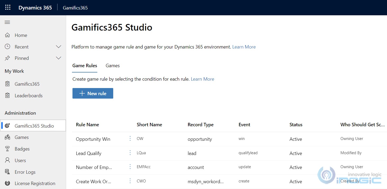Sort by Rule Name column header
The height and width of the screenshot is (189, 387).
88,125
